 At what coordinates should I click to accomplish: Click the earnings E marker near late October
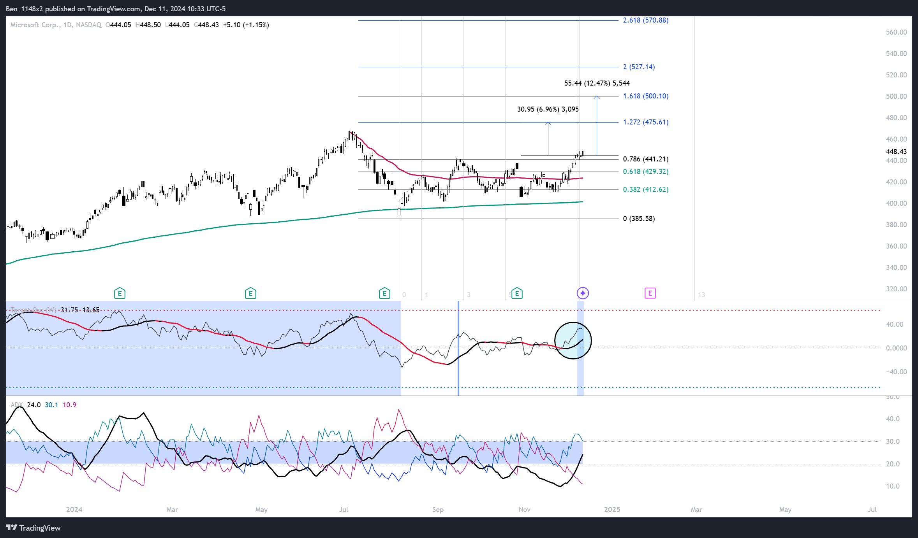pos(517,293)
